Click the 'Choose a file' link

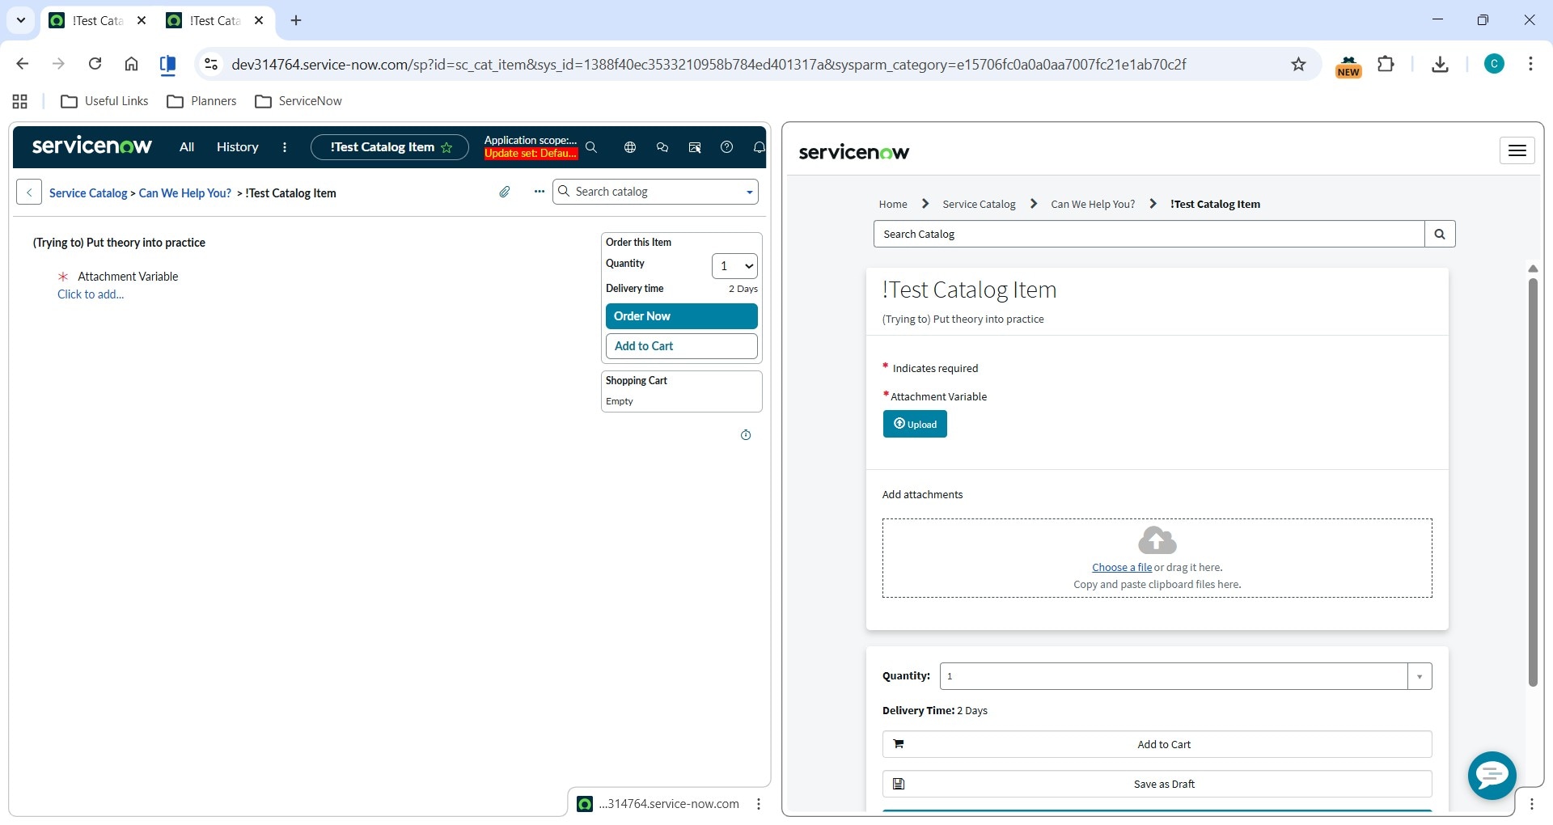point(1122,568)
